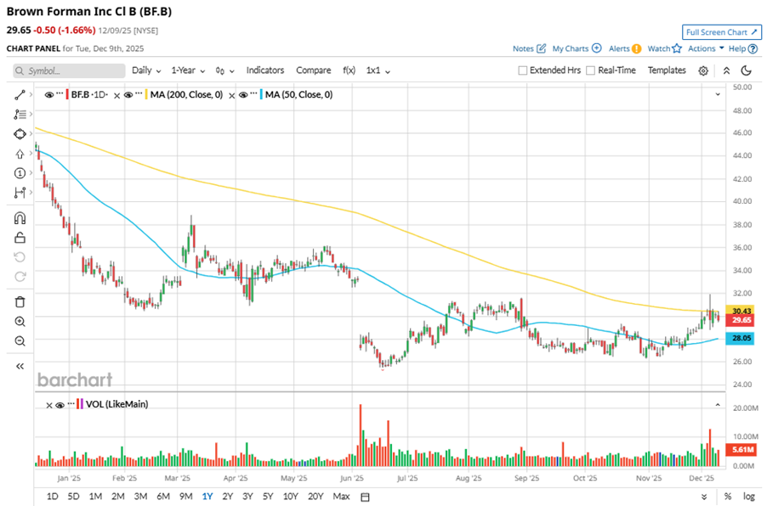Click the Alerts link
This screenshot has height=506, width=767.
[x=625, y=48]
